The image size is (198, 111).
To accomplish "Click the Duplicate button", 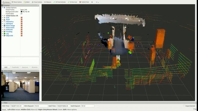I will (15, 67).
